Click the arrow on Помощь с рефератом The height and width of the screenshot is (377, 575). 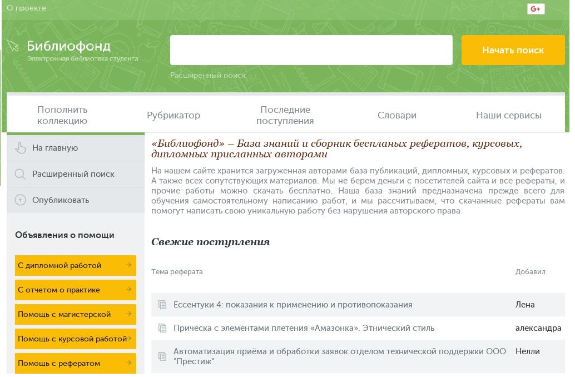(x=128, y=363)
